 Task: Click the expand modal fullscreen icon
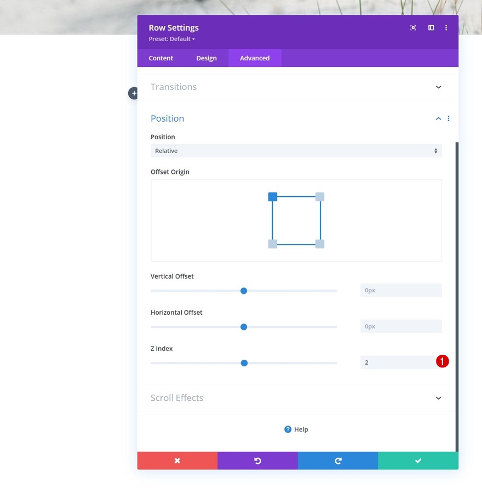(x=413, y=28)
